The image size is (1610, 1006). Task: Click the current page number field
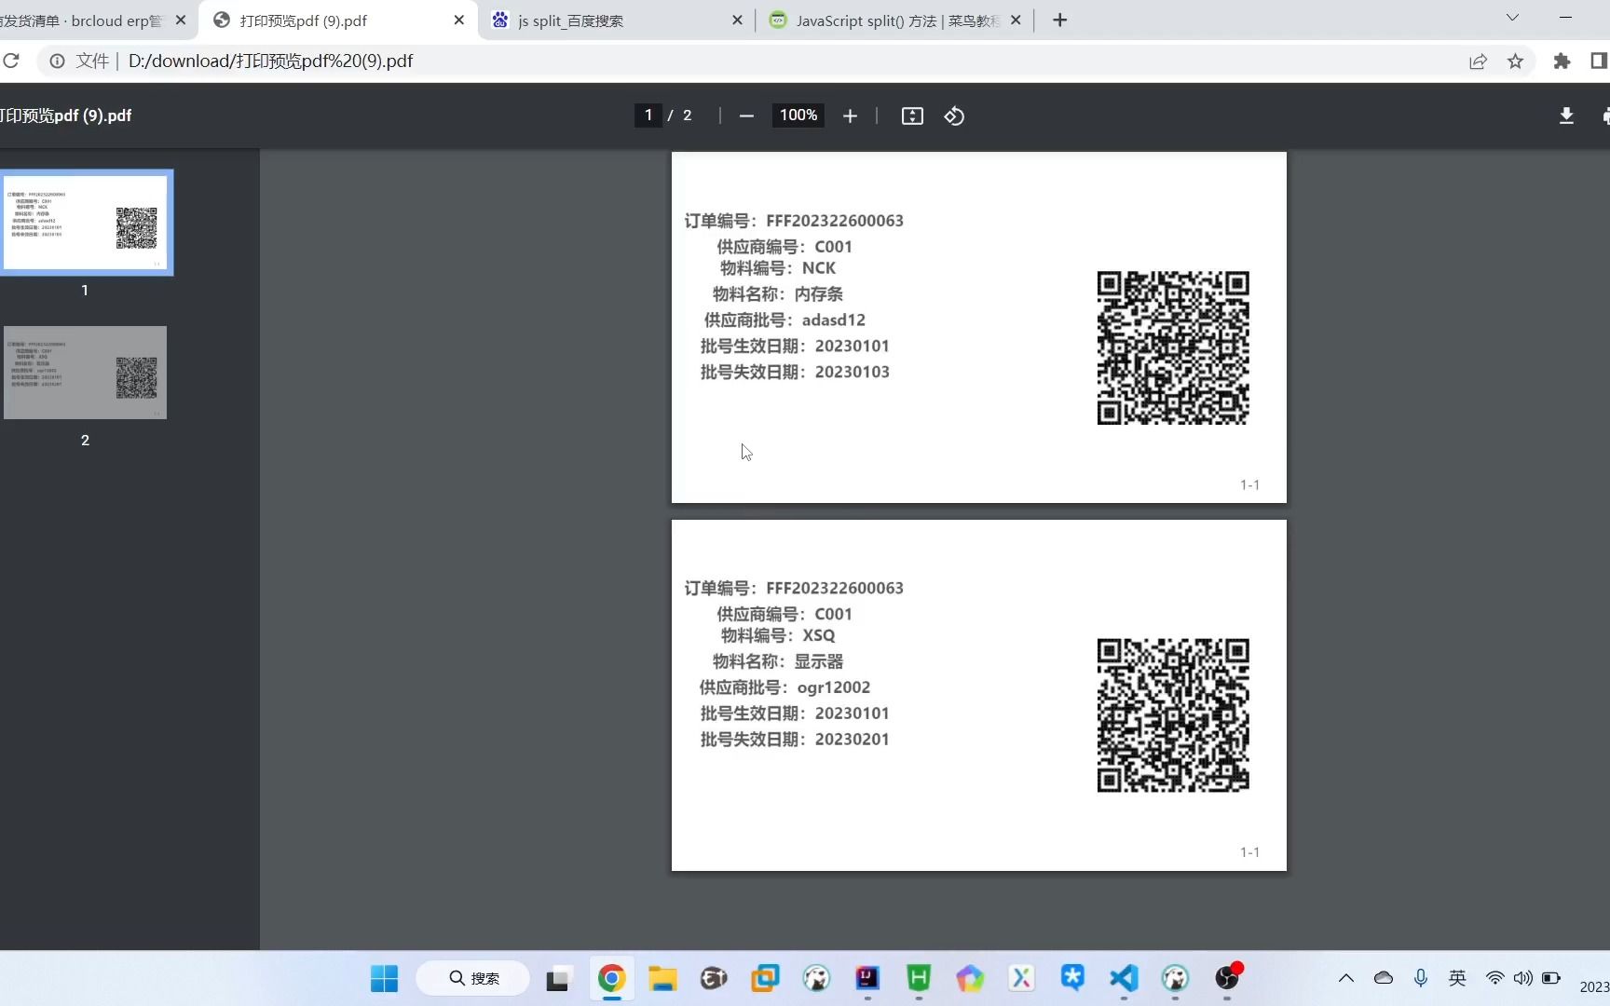648,116
